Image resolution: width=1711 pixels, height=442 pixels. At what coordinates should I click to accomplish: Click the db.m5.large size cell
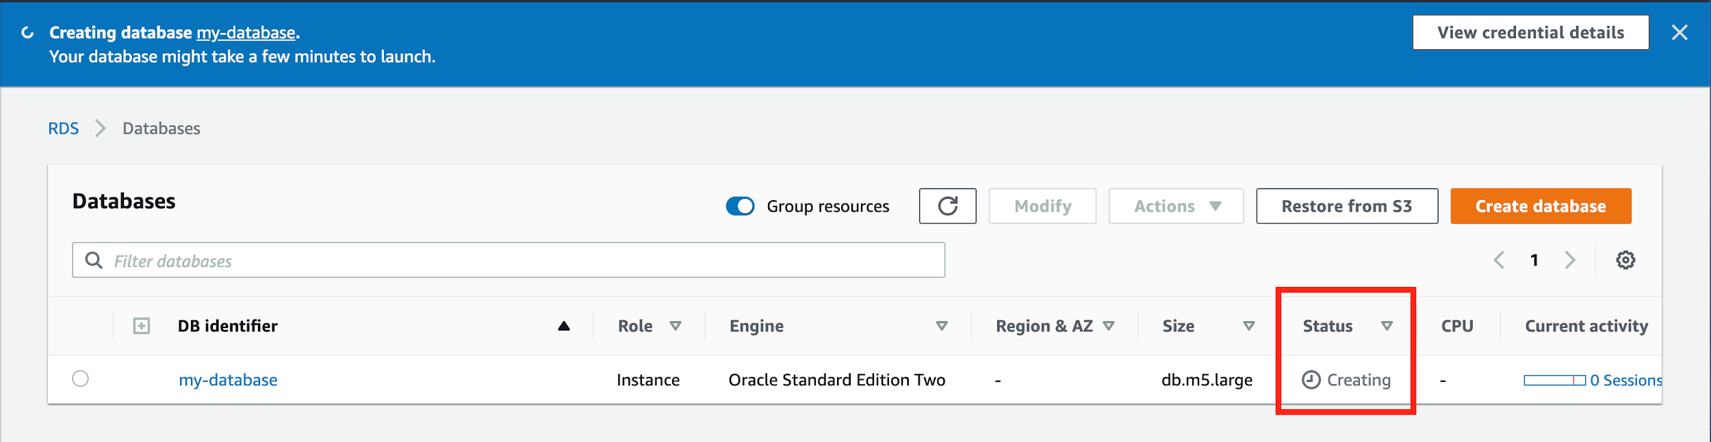(x=1207, y=380)
